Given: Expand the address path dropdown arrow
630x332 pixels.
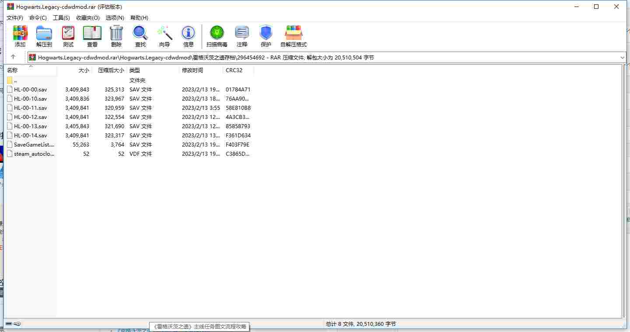Looking at the screenshot, I should pos(622,57).
